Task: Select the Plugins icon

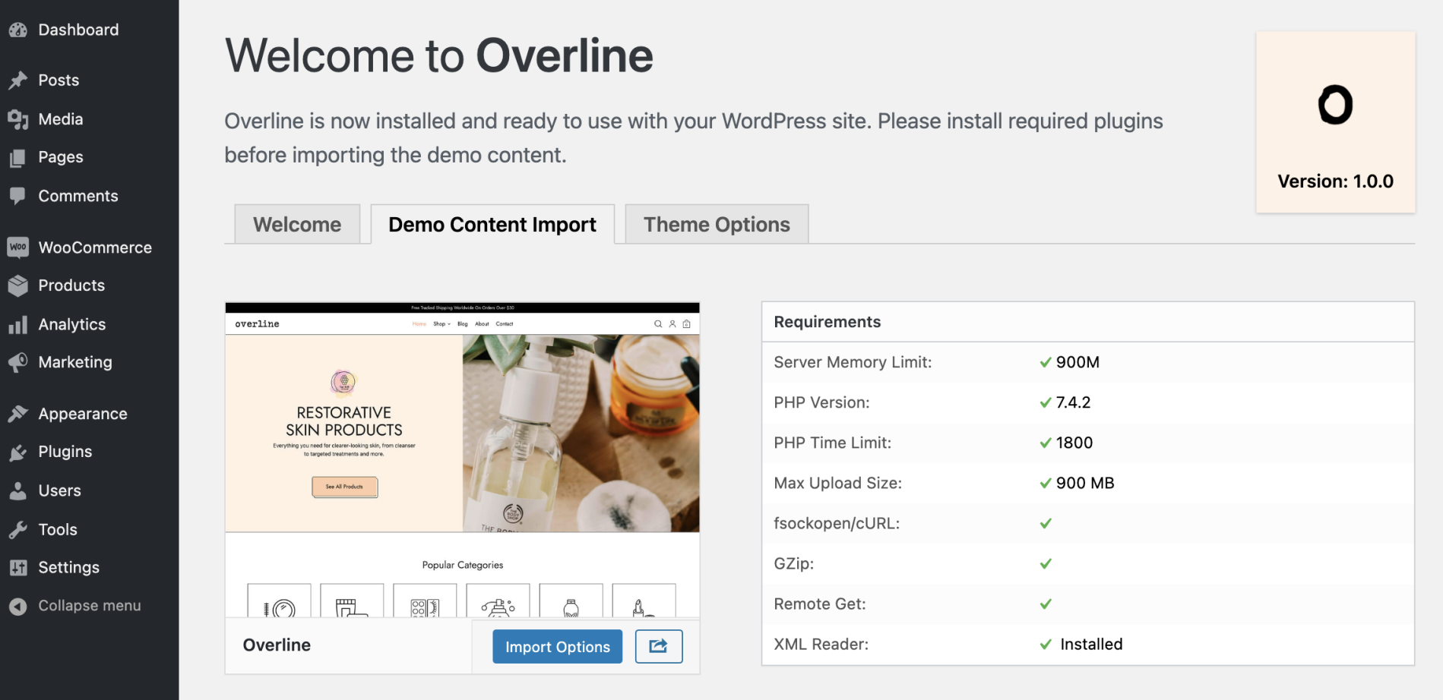Action: click(x=18, y=452)
